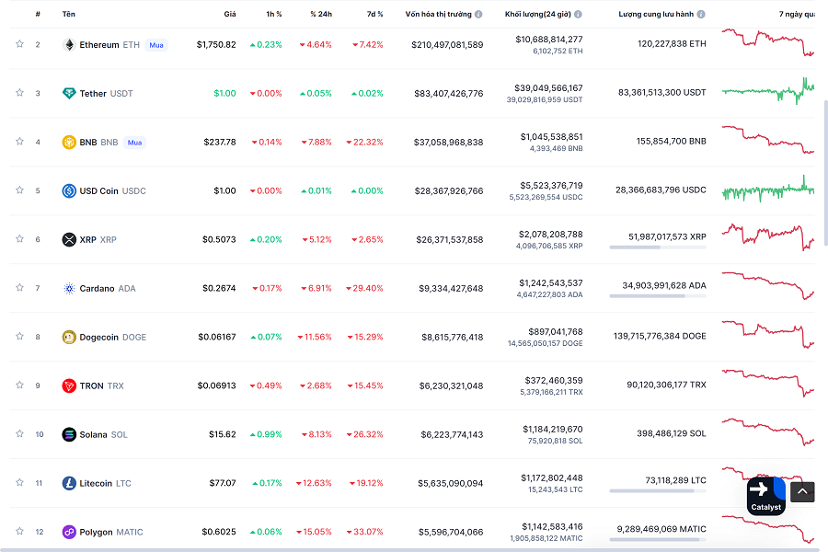Open the Polygon MATIC coin page
Screen dimensions: 828x552
tap(111, 532)
